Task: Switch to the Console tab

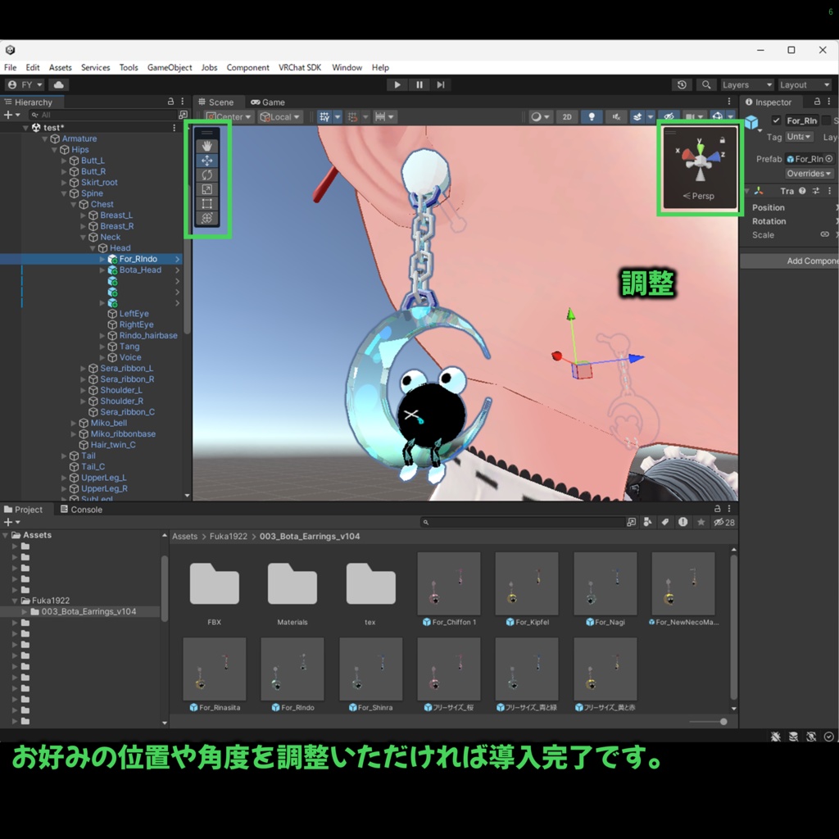Action: click(x=81, y=509)
